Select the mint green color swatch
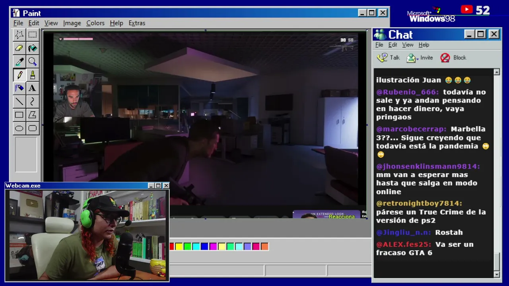Viewport: 509px width, 286px height. [230, 247]
